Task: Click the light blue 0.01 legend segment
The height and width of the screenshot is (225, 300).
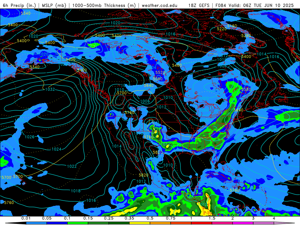Action: tap(36, 223)
